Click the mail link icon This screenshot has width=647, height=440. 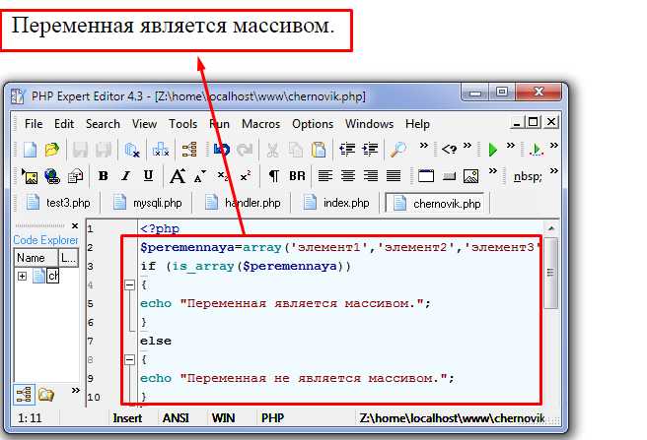tap(75, 176)
